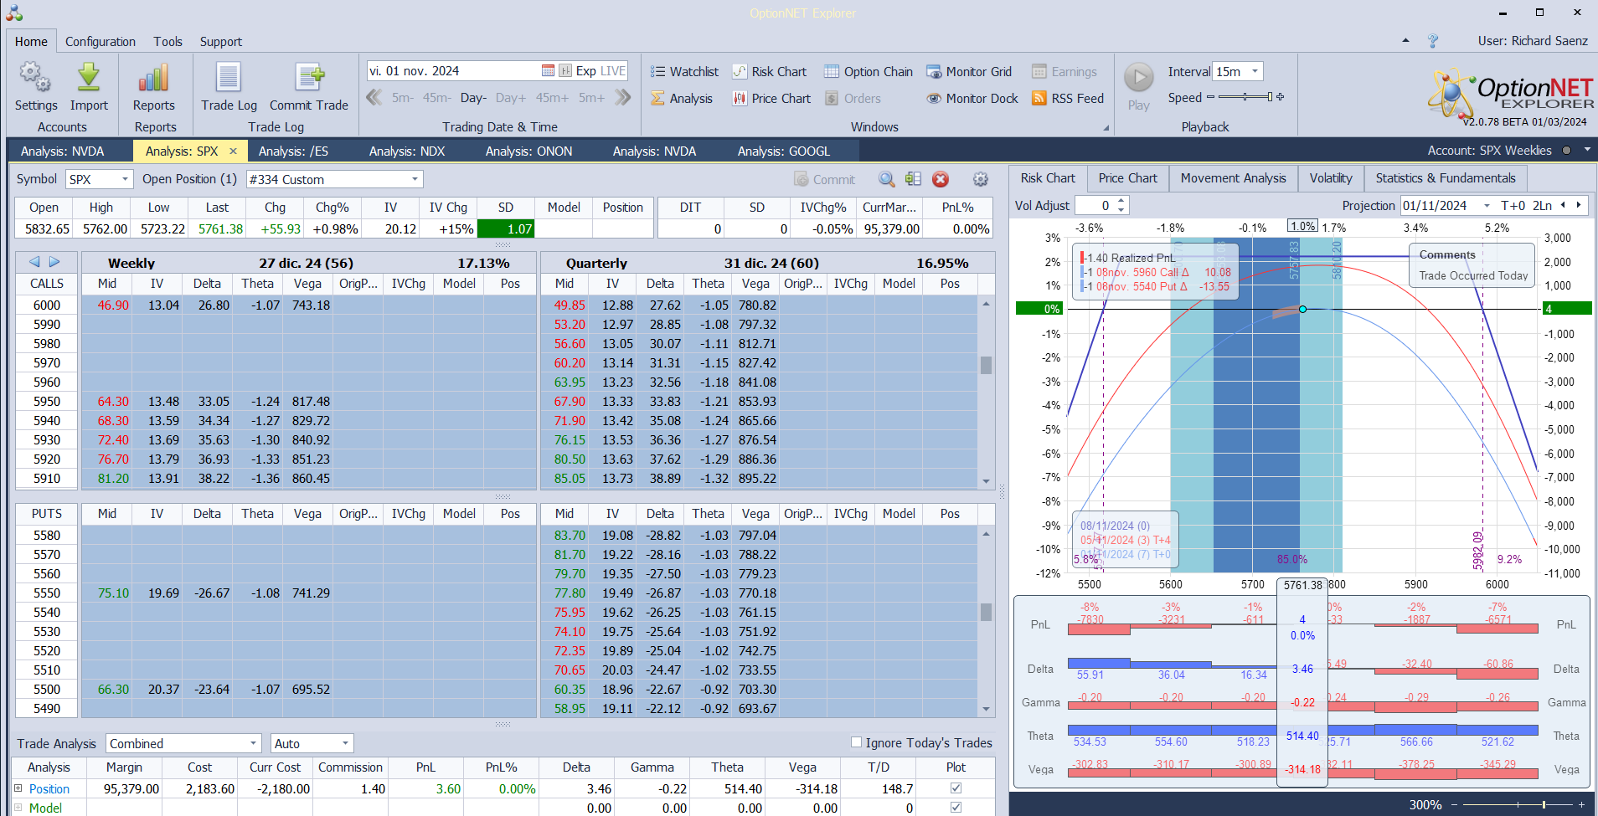This screenshot has width=1598, height=816.
Task: Toggle Ignore Today's Trades checkbox
Action: pos(856,742)
